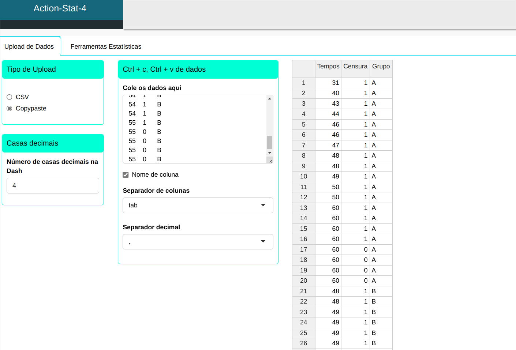
Task: Click inside the paste data text area
Action: click(194, 128)
